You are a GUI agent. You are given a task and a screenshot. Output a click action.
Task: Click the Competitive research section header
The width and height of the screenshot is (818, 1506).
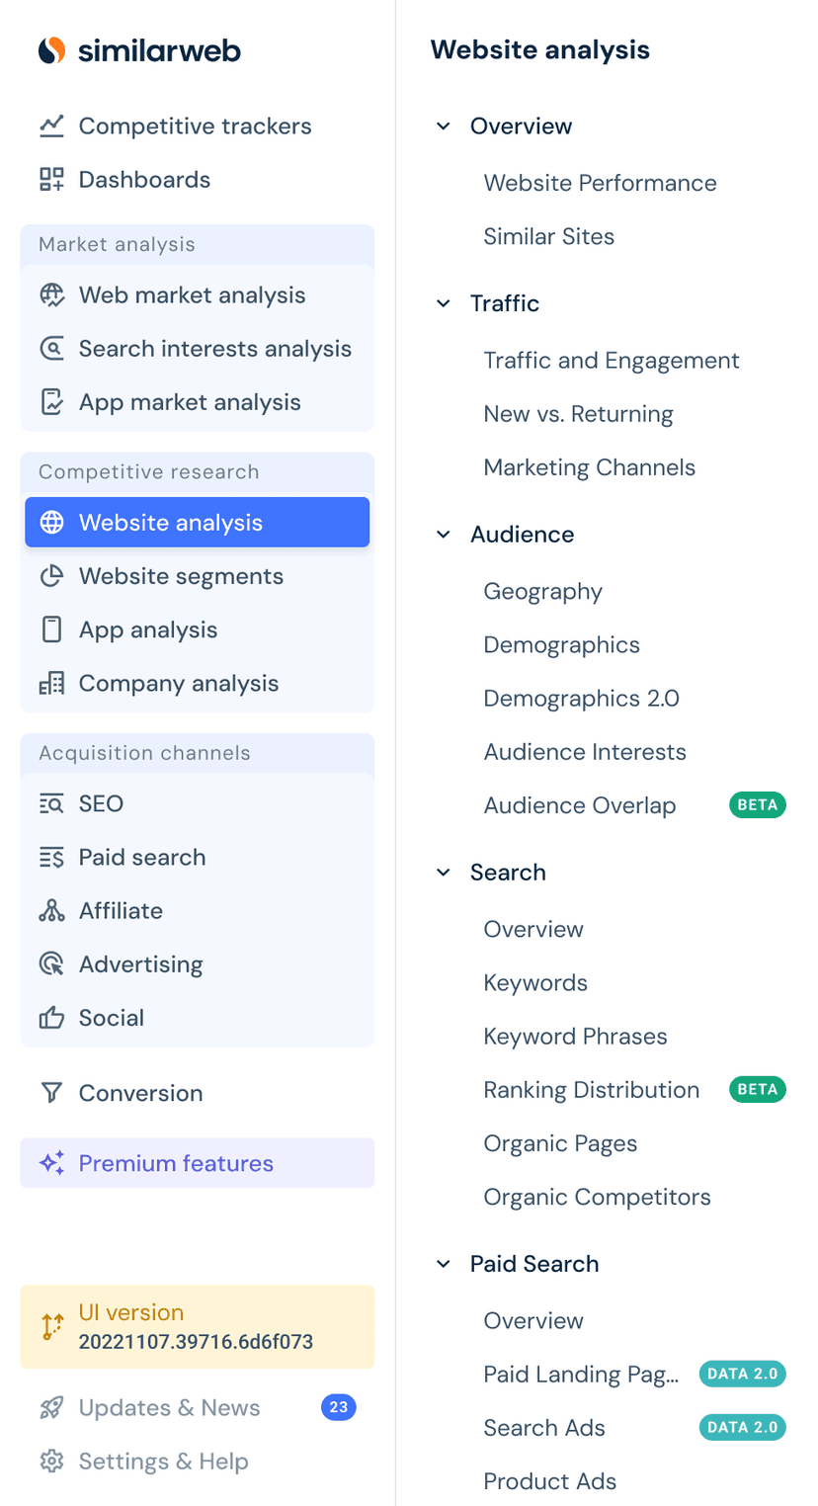coord(148,471)
